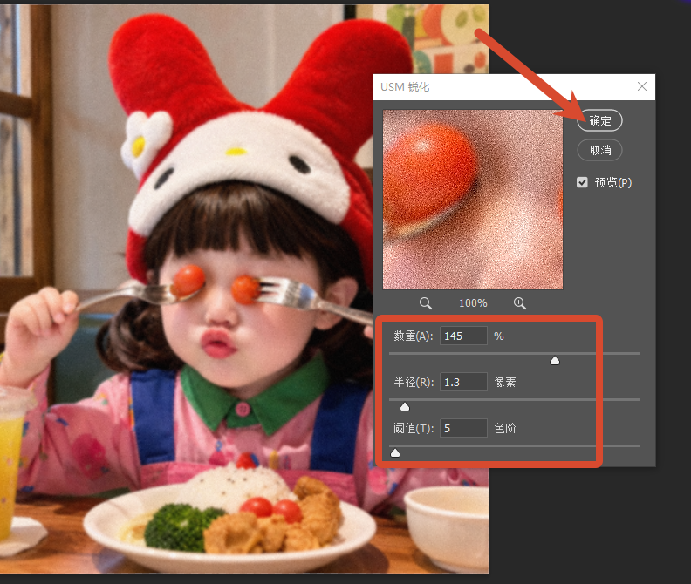Click the 阈值(T) threshold input field
The width and height of the screenshot is (691, 584).
[463, 428]
